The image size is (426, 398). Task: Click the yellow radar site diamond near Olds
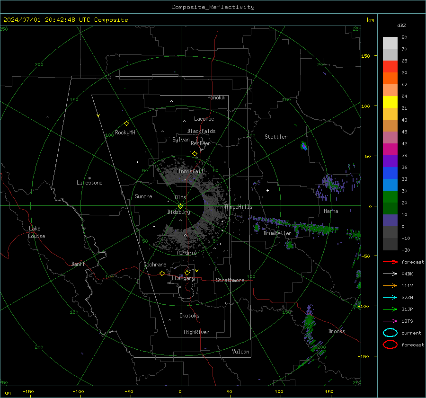pos(180,206)
